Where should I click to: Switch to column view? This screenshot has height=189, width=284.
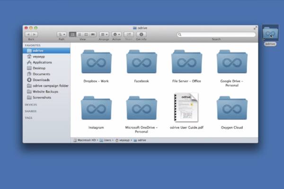point(86,34)
